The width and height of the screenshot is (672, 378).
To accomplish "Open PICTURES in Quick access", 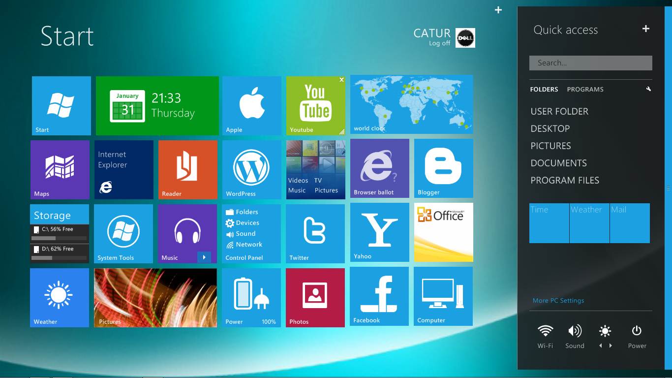I will point(550,146).
